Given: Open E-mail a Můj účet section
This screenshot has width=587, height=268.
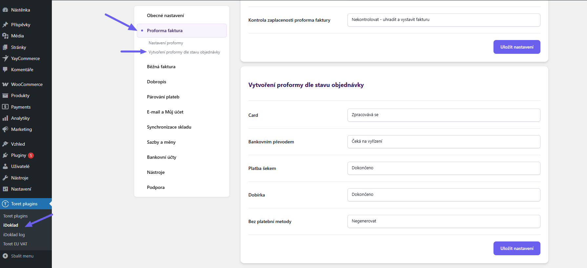Looking at the screenshot, I should 165,112.
